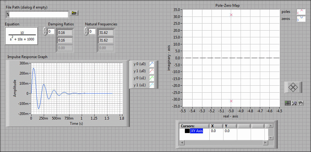Click the Natural Frequencies index number field
Image resolution: width=311 pixels, height=152 pixels.
pos(92,31)
